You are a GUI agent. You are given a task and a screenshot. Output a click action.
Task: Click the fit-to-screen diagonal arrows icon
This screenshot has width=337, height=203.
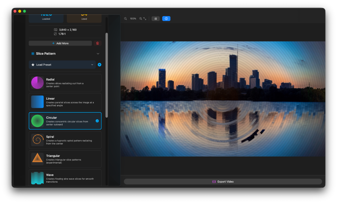click(144, 19)
